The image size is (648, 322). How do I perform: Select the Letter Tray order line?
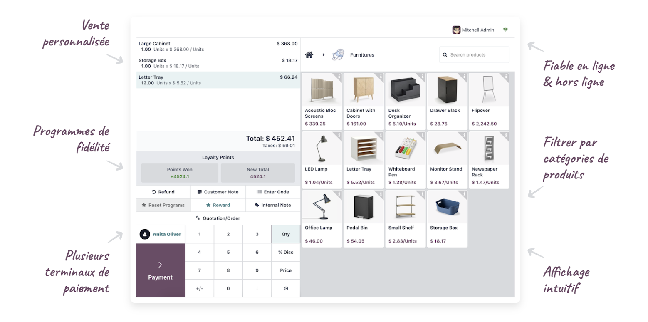[x=218, y=80]
